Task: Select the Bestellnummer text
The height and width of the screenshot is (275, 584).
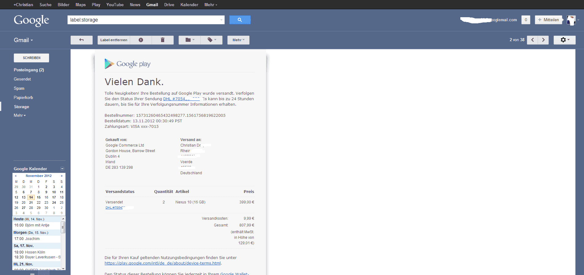Action: pyautogui.click(x=165, y=116)
